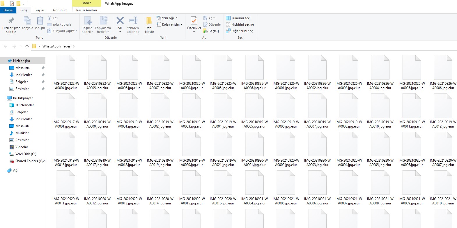457x228 pixels.
Task: Click Hiçbirini seçme to clear selection
Action: click(240, 24)
